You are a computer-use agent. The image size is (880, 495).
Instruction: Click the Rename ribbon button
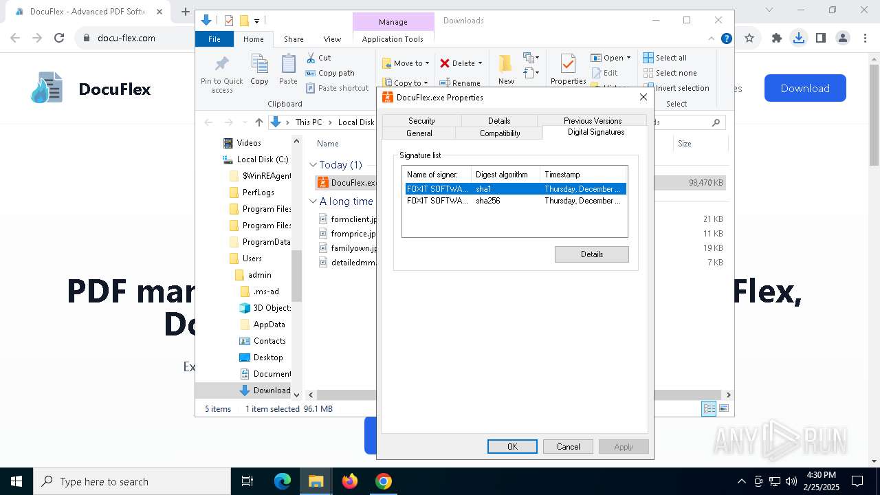click(461, 83)
